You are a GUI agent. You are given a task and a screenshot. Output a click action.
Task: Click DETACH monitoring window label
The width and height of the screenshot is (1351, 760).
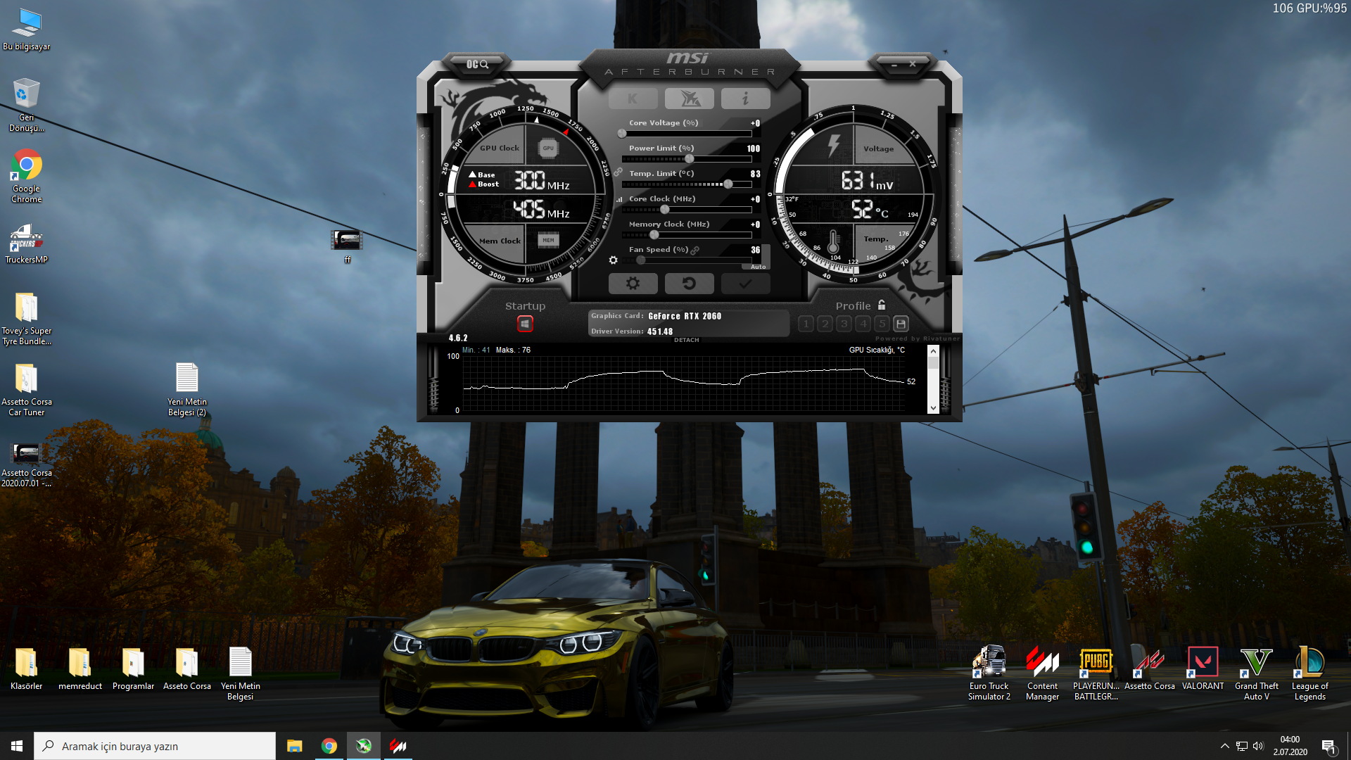coord(686,340)
